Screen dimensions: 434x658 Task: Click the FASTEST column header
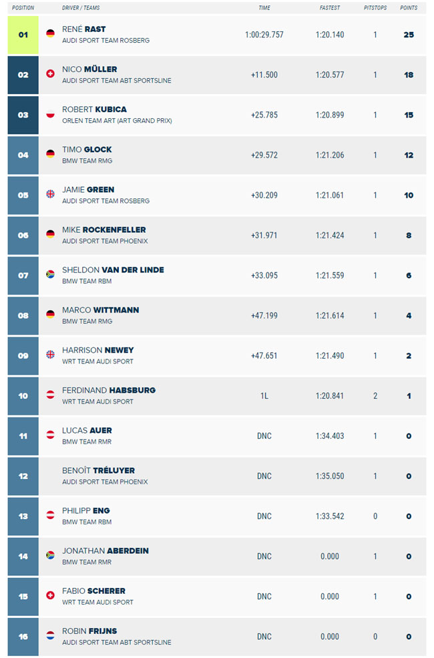(330, 7)
